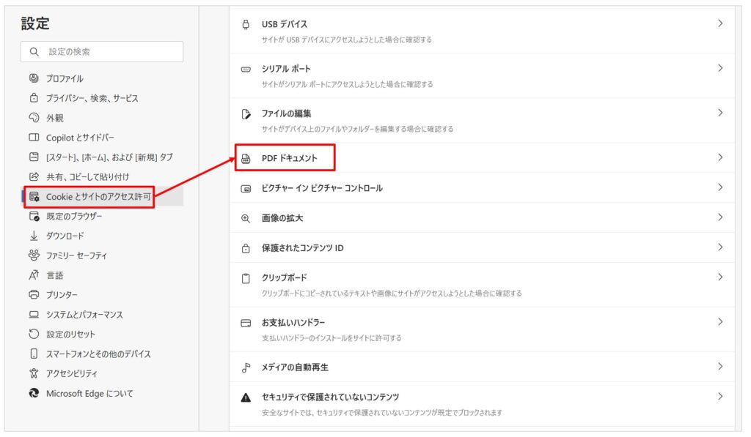Click the クリップボード icon
Screen dimensions: 751x437
coord(246,278)
